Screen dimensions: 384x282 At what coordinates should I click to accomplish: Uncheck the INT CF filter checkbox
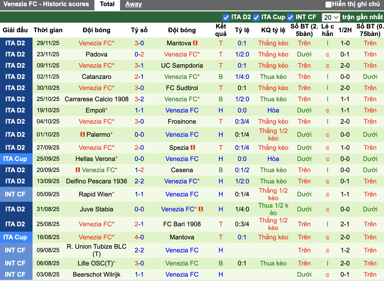coord(290,18)
